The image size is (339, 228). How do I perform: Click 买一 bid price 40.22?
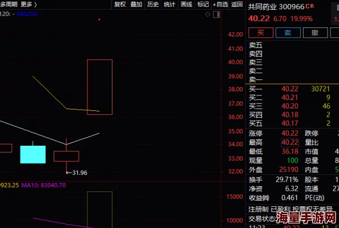pos(290,89)
